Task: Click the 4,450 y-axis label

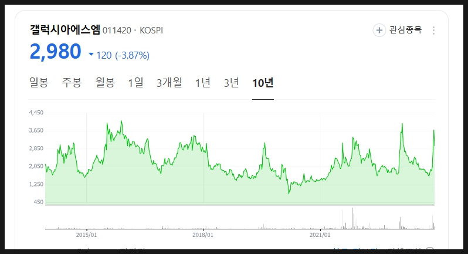Action: pyautogui.click(x=36, y=113)
